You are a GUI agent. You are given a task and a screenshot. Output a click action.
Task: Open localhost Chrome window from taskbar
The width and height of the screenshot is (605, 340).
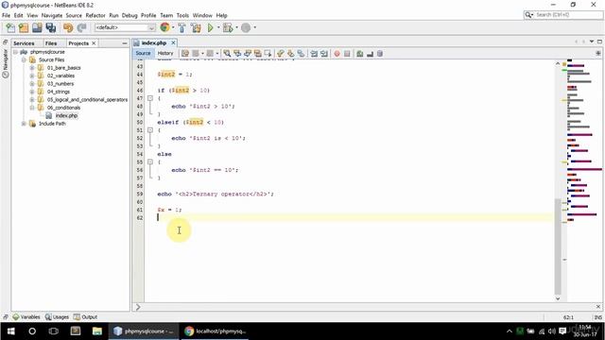[x=215, y=331]
